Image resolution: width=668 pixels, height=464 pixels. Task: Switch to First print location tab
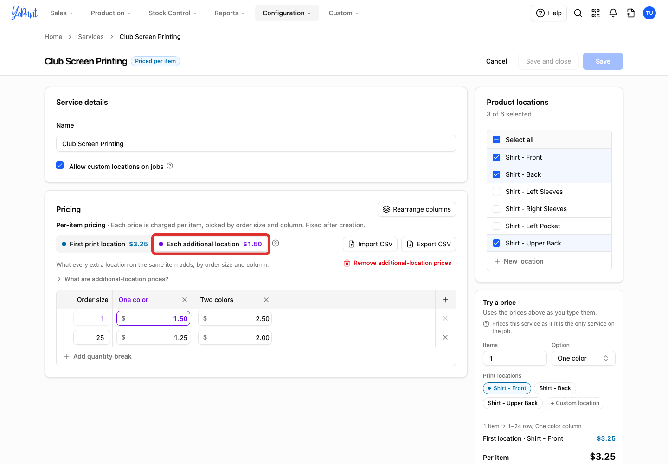pos(105,244)
